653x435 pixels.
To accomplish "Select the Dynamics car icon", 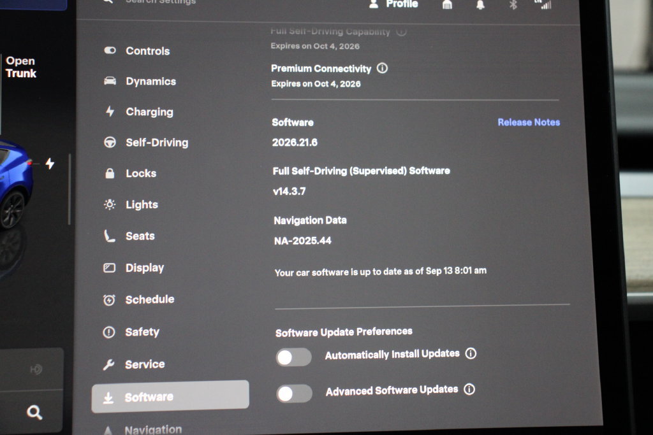I will click(x=110, y=81).
